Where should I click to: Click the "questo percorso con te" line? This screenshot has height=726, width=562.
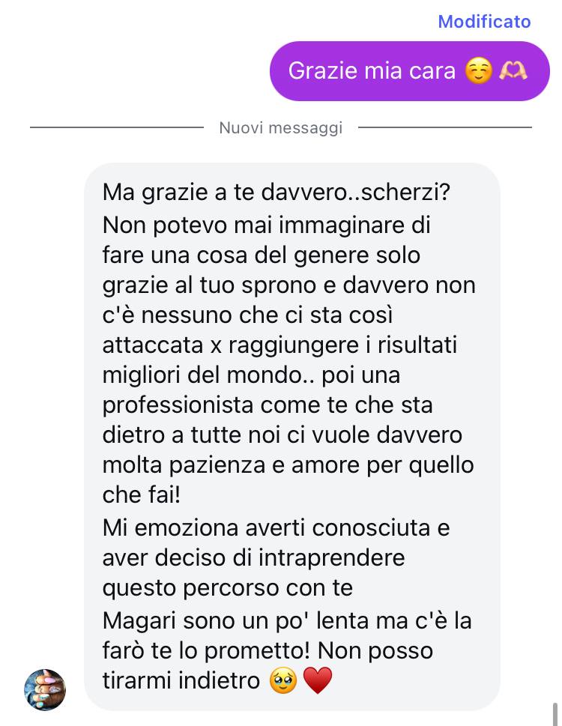pyautogui.click(x=227, y=588)
